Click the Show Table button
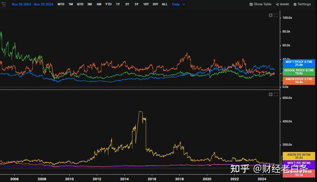This screenshot has height=182, width=317. pos(261,4)
